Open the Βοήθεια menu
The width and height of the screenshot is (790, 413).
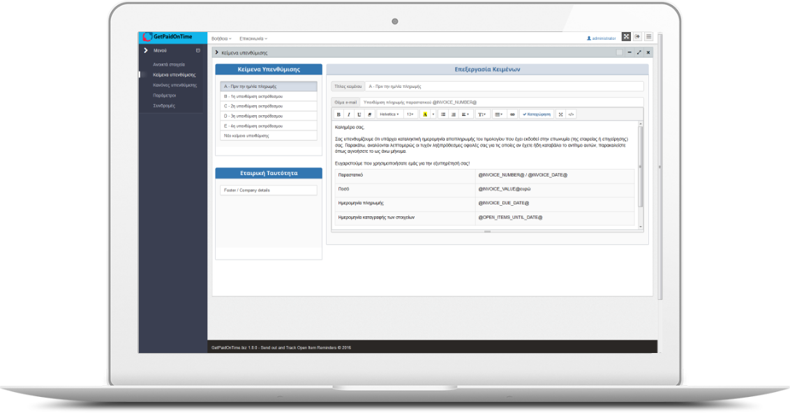tap(221, 38)
